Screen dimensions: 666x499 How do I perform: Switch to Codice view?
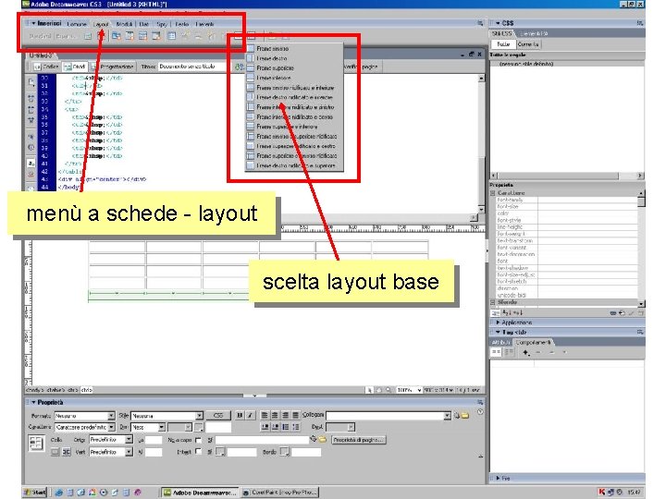[46, 67]
